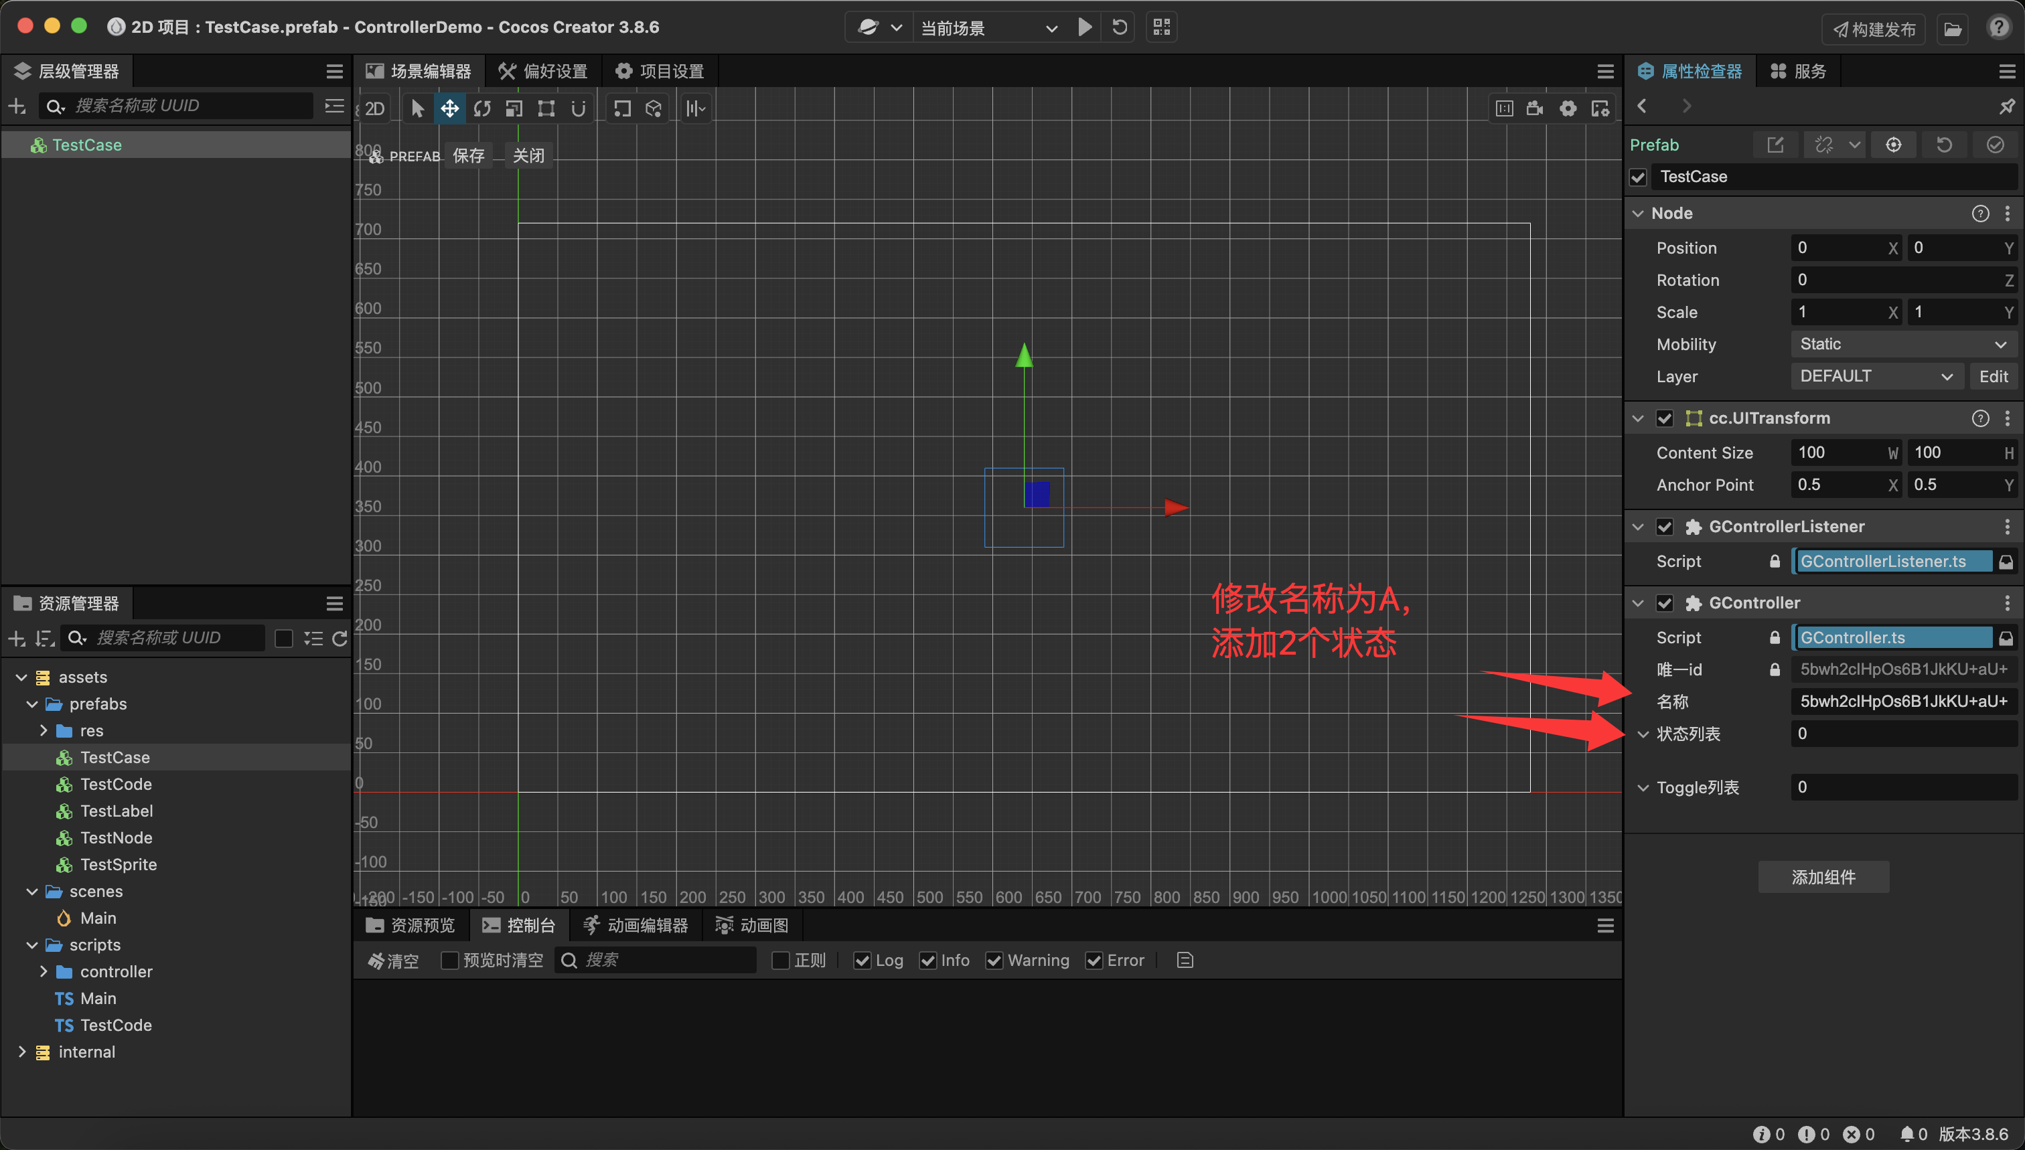Open the GController component options menu

2007,602
